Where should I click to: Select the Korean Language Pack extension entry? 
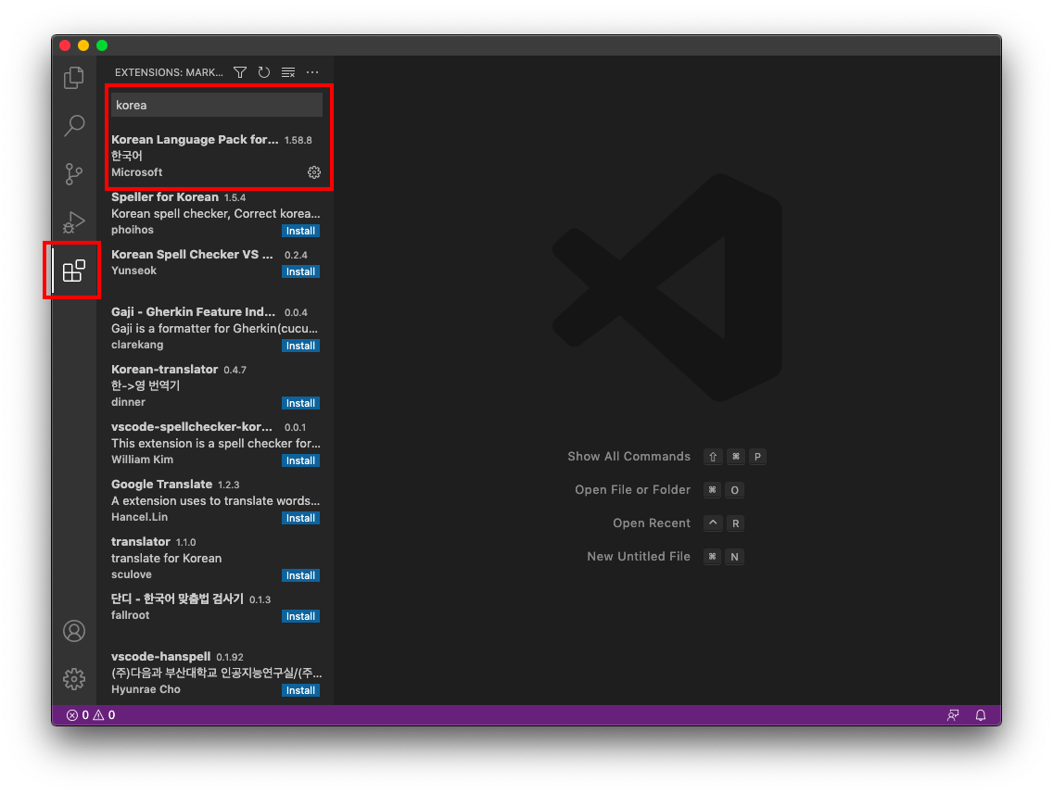216,156
